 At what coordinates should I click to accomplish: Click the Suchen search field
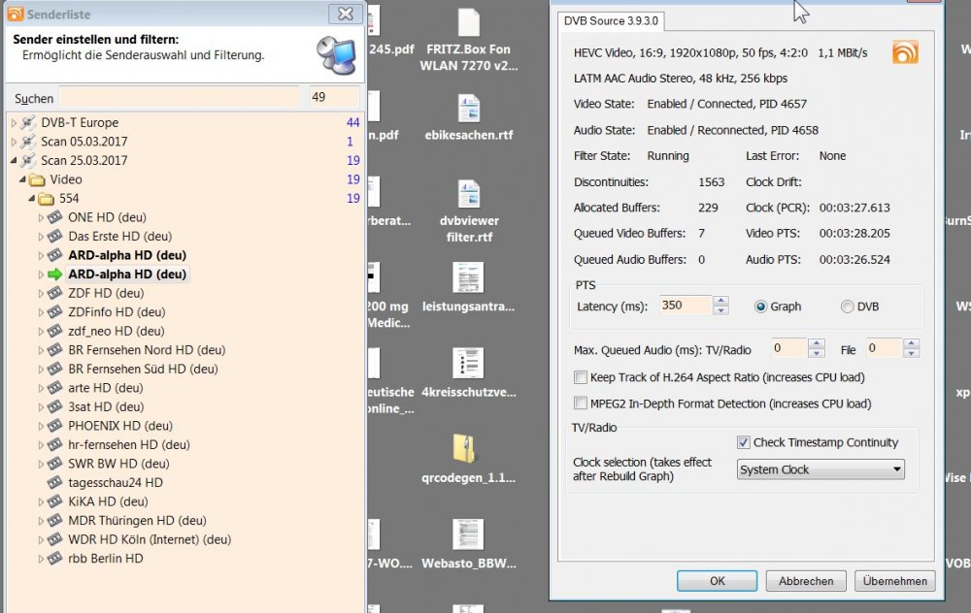(181, 98)
